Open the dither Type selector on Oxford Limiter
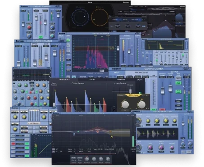 (x=178, y=106)
